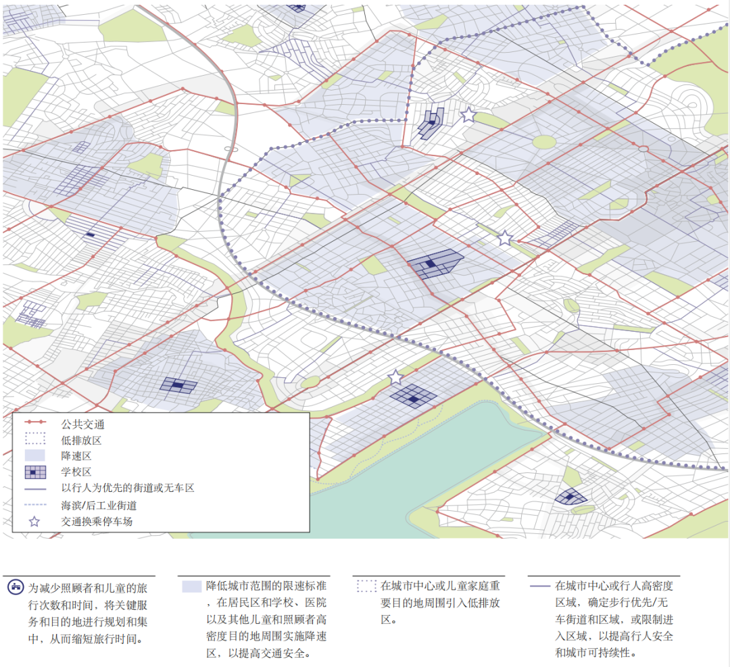Click the dotted 低排放区 box symbol in legend

(x=35, y=439)
